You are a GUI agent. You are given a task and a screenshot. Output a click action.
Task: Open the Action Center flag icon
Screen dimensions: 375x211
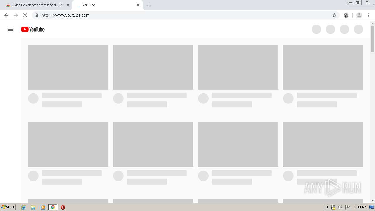pos(347,207)
